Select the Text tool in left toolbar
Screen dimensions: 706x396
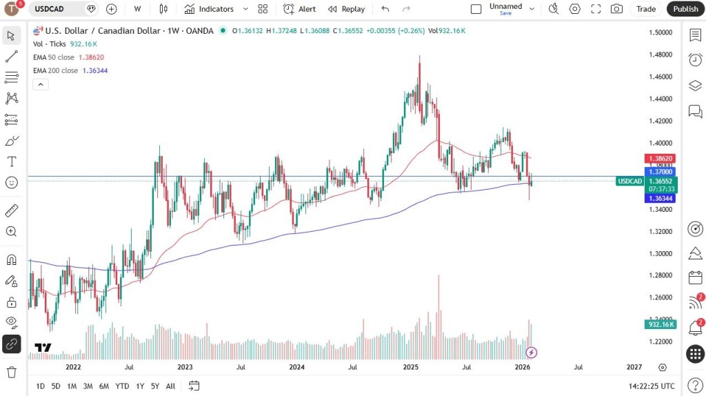coord(11,161)
